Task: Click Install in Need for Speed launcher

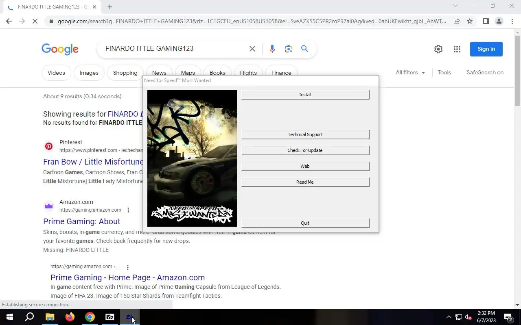Action: point(305,95)
